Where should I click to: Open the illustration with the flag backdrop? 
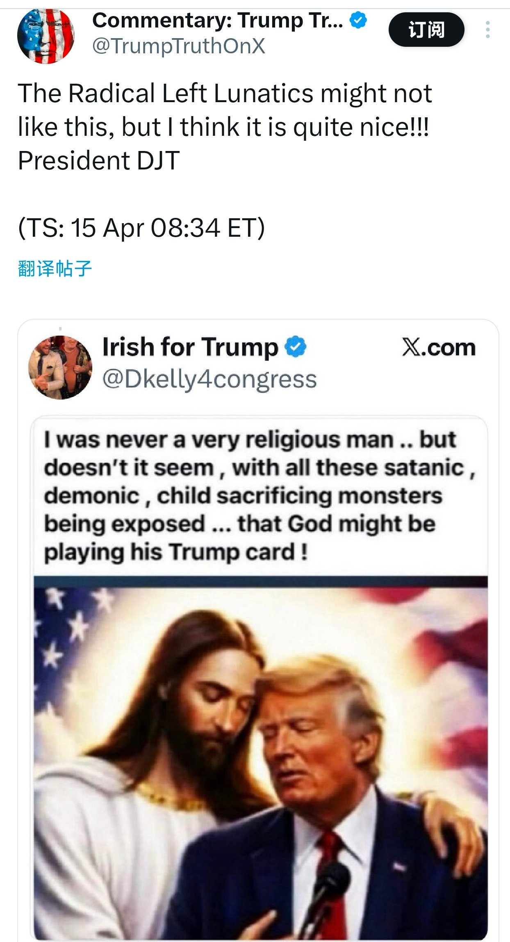point(261,697)
